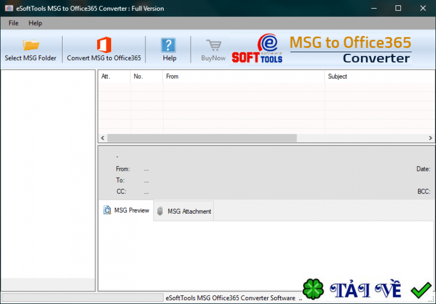
Task: Open Help via the question mark icon
Action: tap(168, 45)
